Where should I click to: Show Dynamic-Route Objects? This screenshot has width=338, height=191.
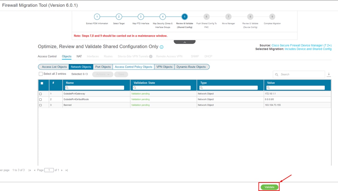(x=191, y=67)
